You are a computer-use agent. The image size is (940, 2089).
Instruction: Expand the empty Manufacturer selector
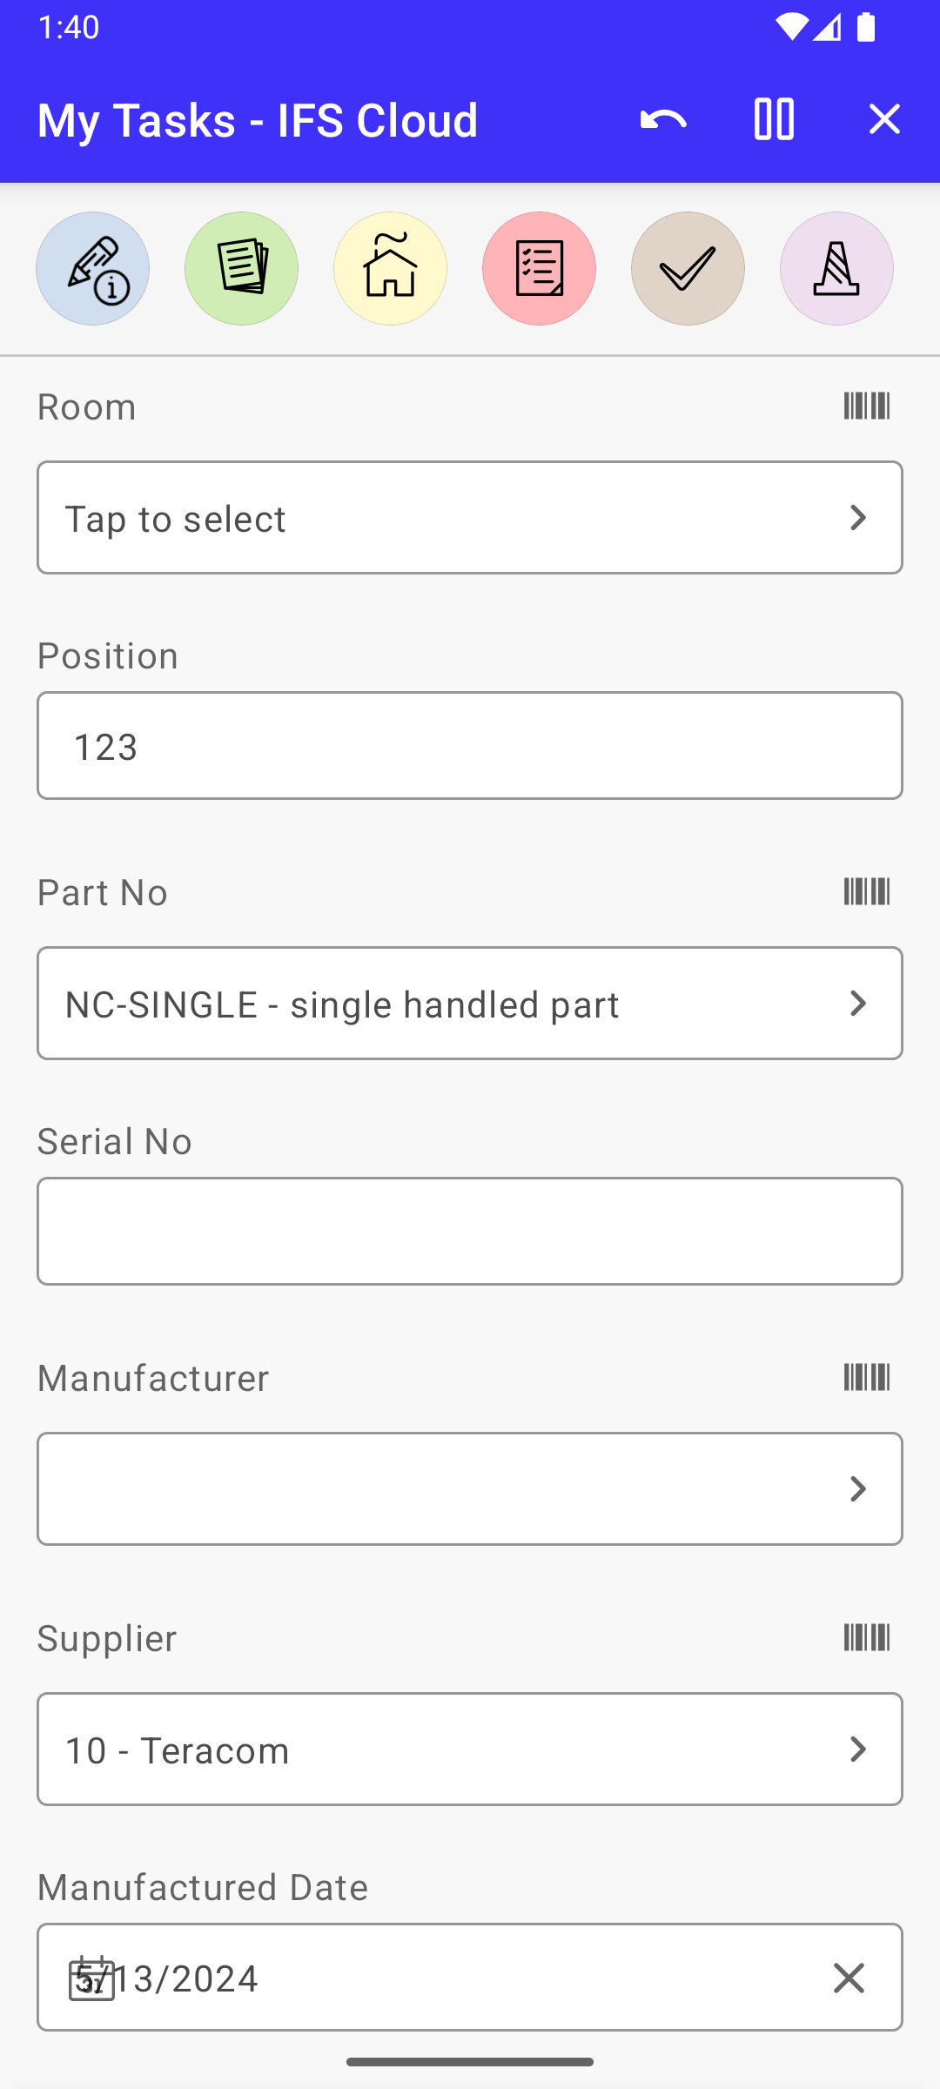pos(470,1489)
